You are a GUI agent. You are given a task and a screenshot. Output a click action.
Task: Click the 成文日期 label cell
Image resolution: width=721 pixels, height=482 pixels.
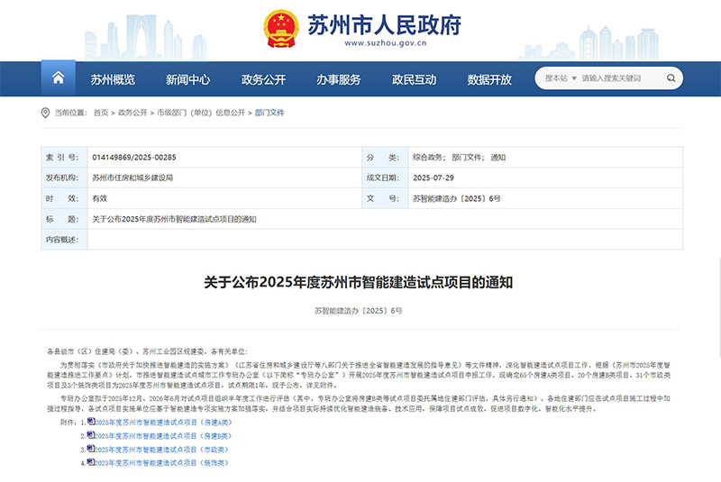coord(386,177)
